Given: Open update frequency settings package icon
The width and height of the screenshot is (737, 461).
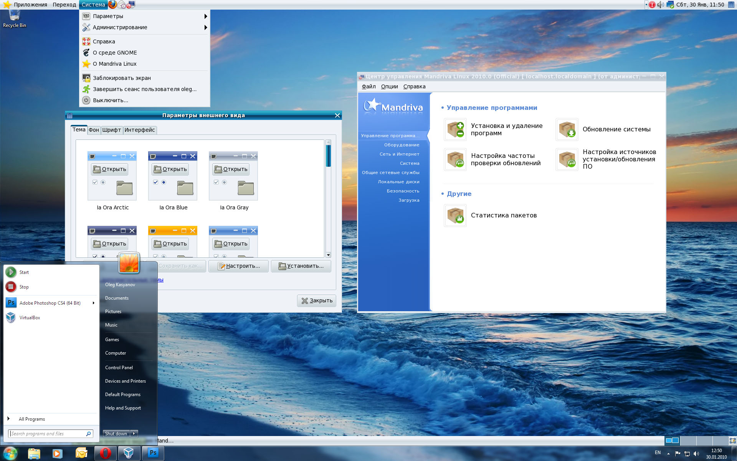Looking at the screenshot, I should [x=455, y=159].
